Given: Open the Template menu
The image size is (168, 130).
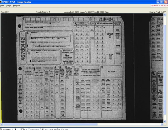Looking at the screenshot, I should pyautogui.click(x=16, y=6).
